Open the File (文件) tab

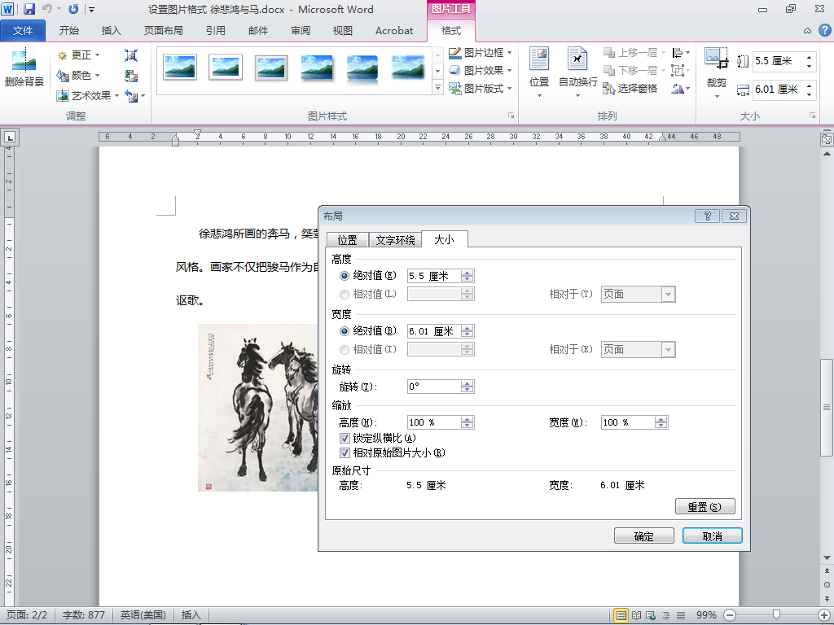tap(23, 31)
